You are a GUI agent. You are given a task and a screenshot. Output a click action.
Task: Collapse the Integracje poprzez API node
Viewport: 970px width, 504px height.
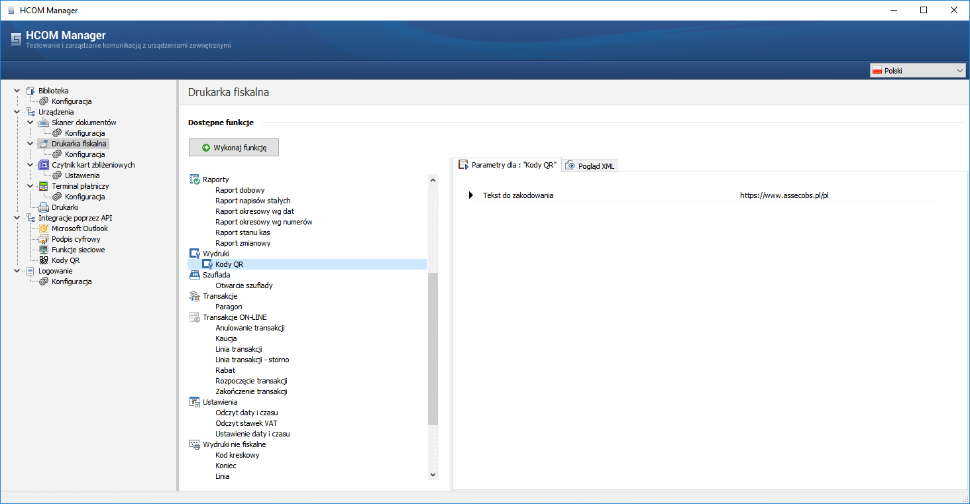point(17,218)
